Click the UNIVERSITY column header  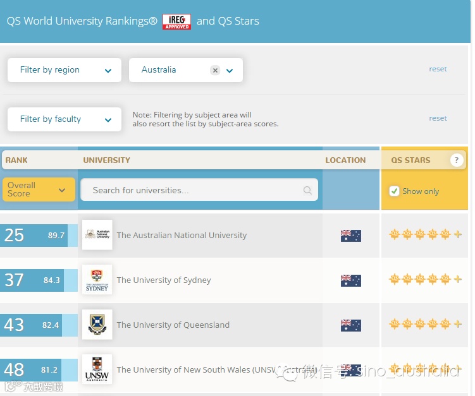[107, 160]
